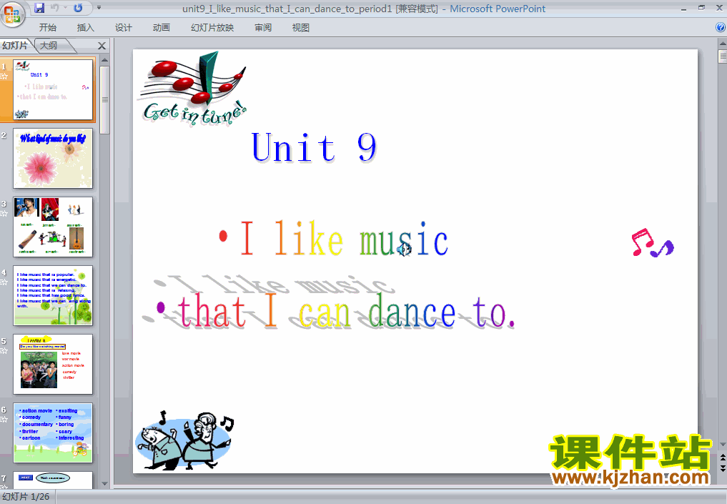
Task: Click the Save icon in quick access toolbar
Action: 39,7
